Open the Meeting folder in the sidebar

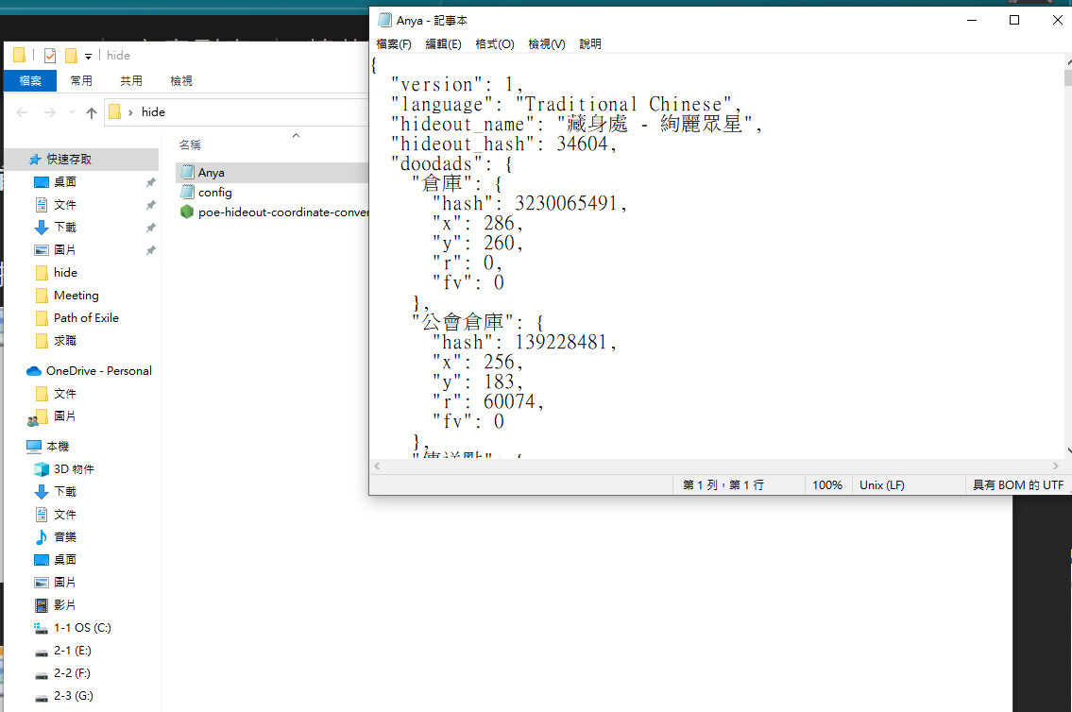click(76, 296)
